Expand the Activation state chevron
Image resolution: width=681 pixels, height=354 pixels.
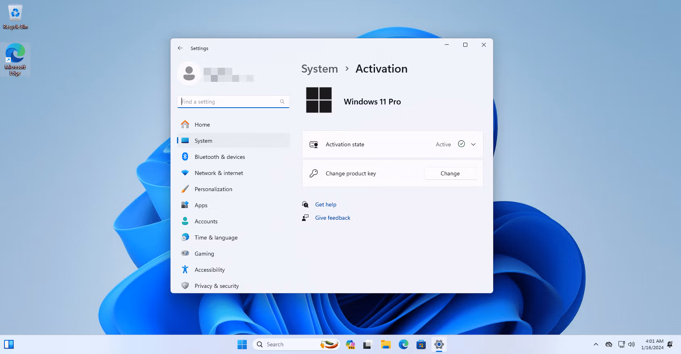473,144
